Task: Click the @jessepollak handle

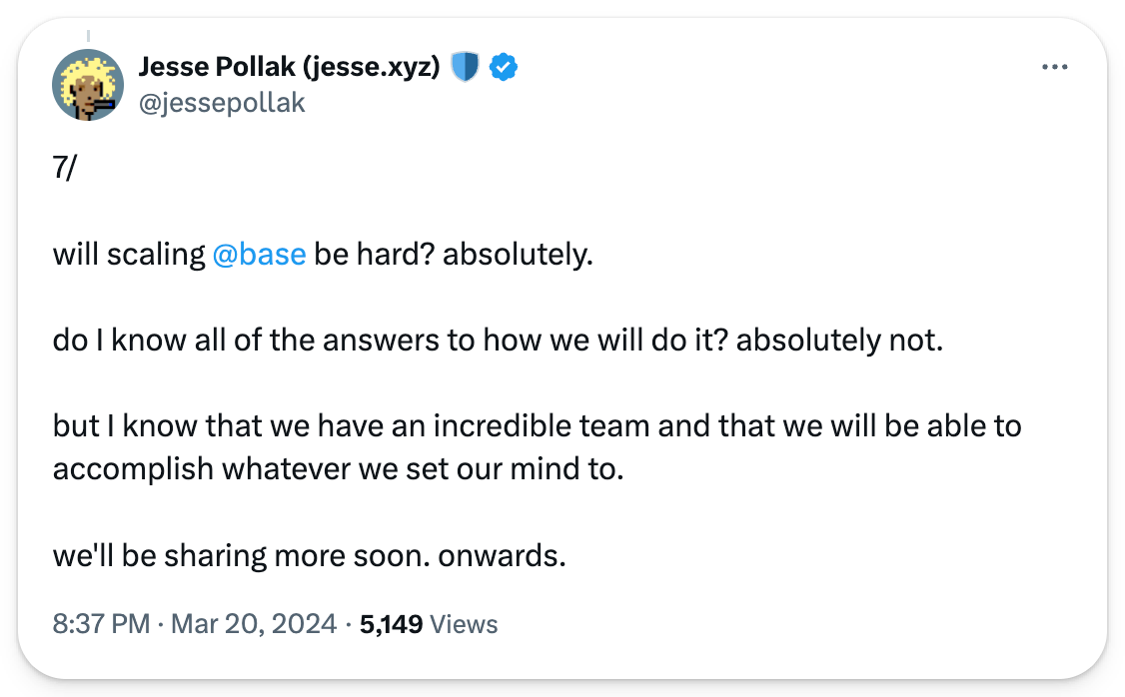Action: (222, 103)
